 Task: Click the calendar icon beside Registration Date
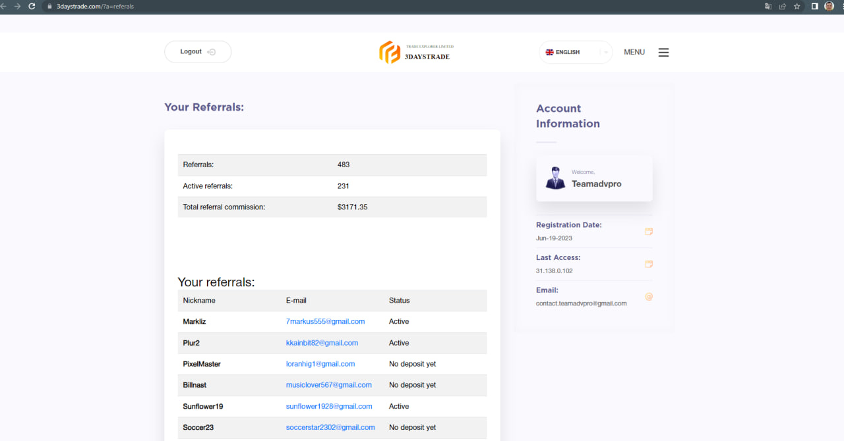coord(648,231)
